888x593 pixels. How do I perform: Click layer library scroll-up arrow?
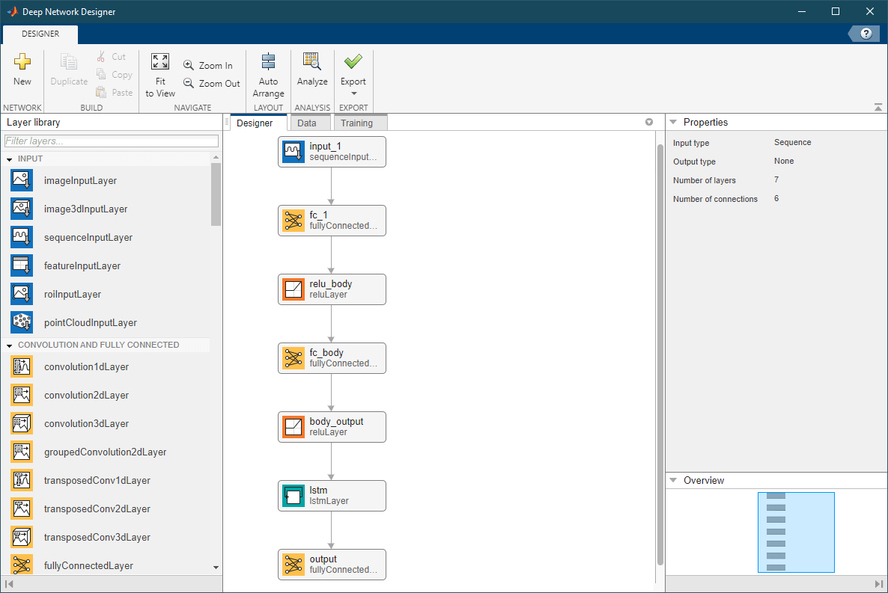pos(216,157)
